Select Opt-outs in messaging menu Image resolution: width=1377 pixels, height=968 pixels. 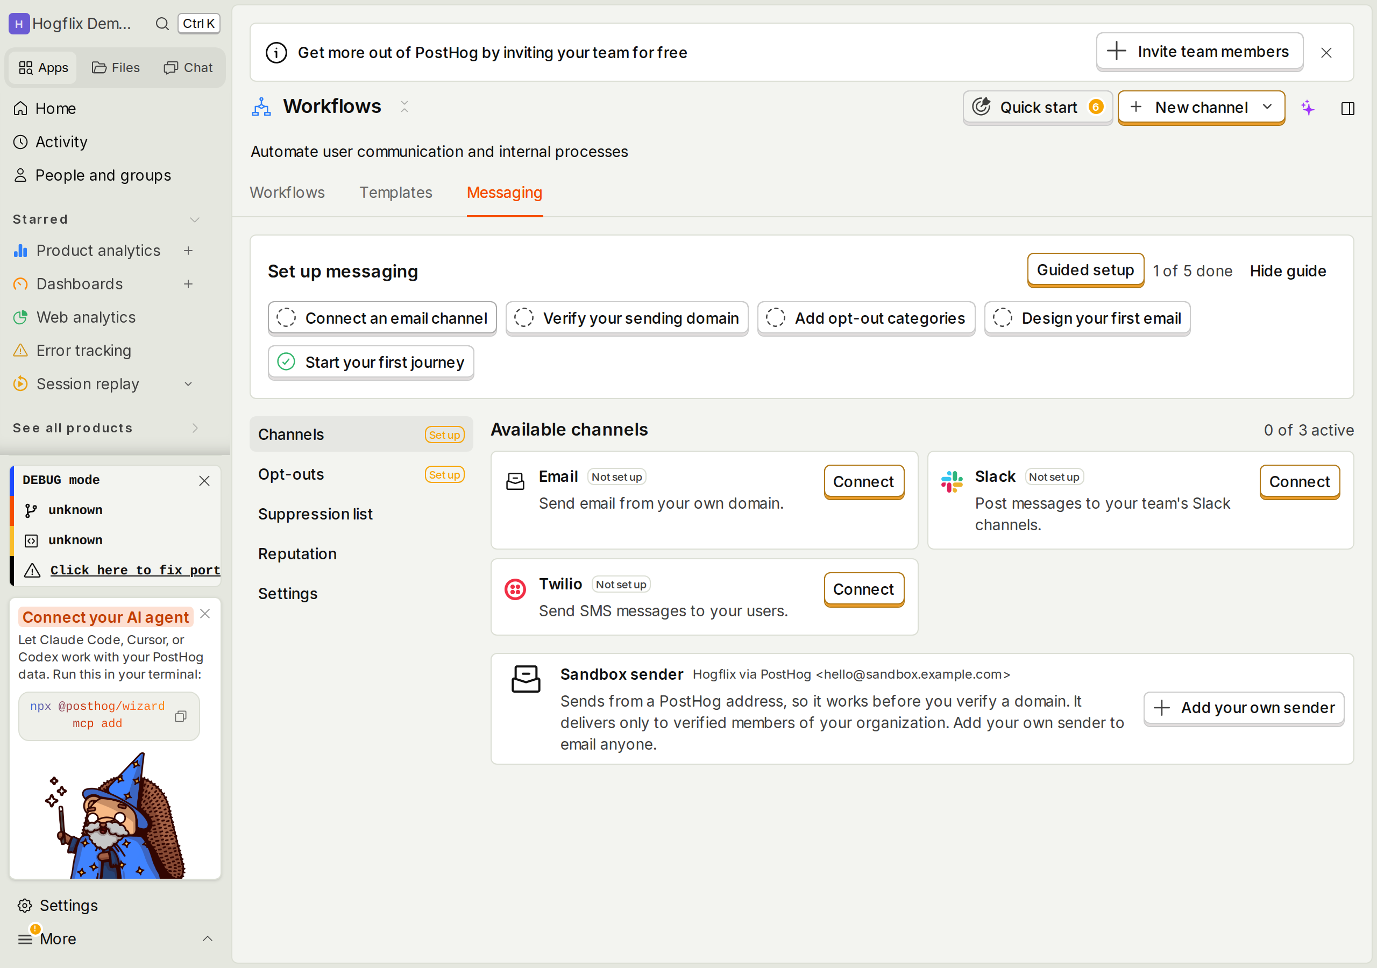[x=361, y=474]
